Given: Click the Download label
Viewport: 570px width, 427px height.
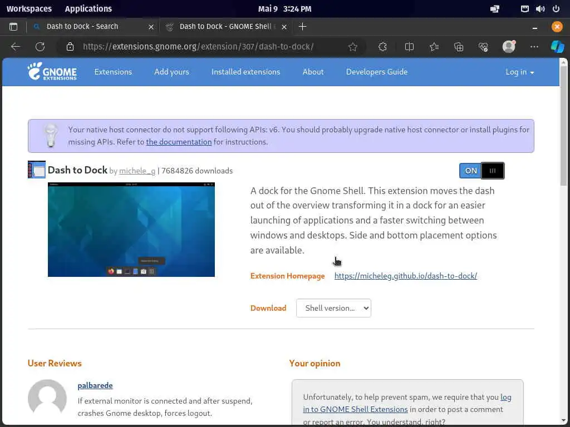Looking at the screenshot, I should click(268, 308).
